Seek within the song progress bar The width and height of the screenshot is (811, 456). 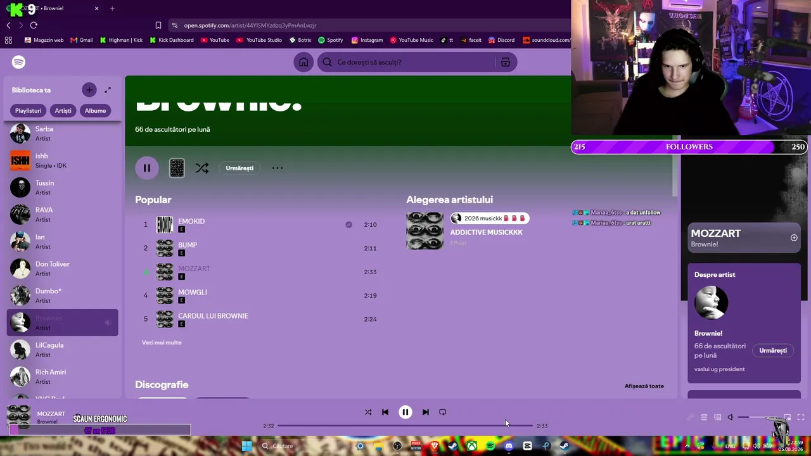click(x=405, y=426)
